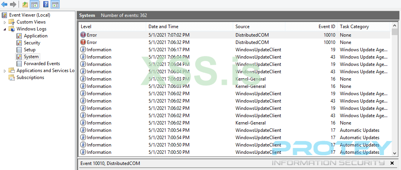Expand Applications and Services Logs node
Image resolution: width=401 pixels, height=170 pixels.
click(5, 71)
